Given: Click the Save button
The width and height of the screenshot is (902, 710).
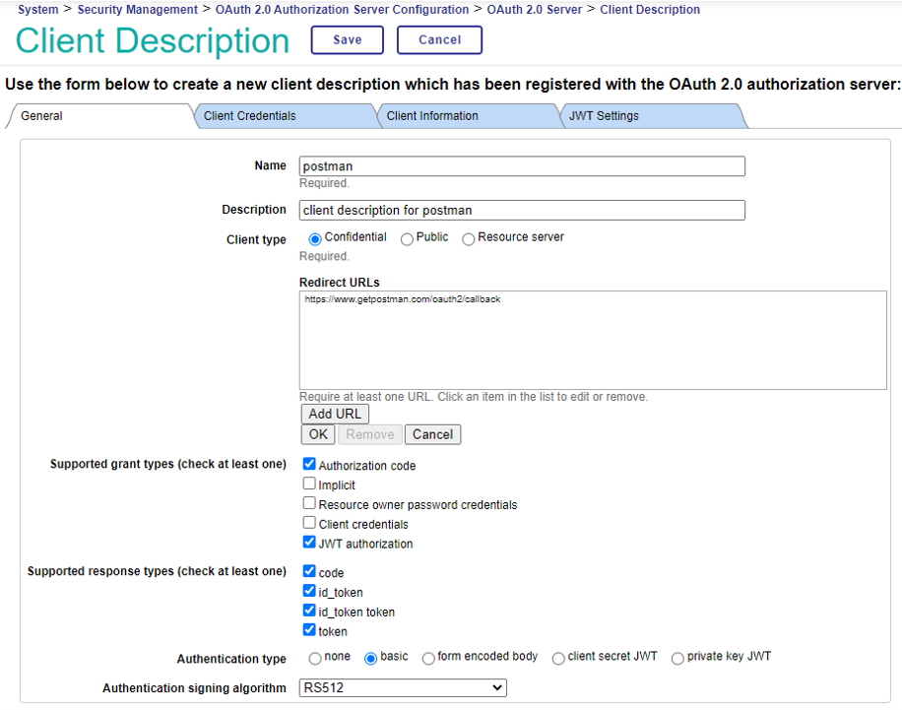Looking at the screenshot, I should click(x=347, y=40).
